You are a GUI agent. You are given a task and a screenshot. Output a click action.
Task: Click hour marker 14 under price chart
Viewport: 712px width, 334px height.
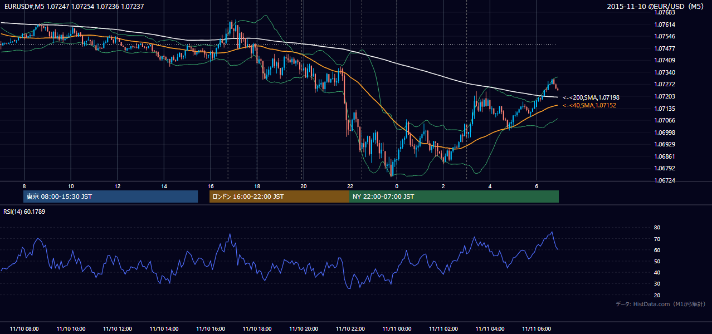pyautogui.click(x=164, y=186)
